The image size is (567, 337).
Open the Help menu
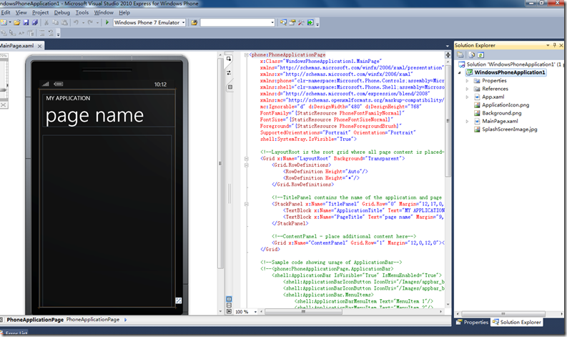pos(124,12)
